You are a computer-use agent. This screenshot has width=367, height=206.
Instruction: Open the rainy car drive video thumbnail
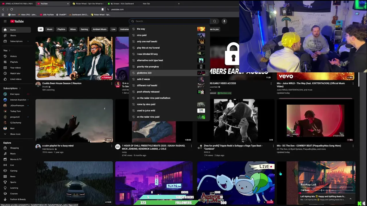(x=74, y=183)
